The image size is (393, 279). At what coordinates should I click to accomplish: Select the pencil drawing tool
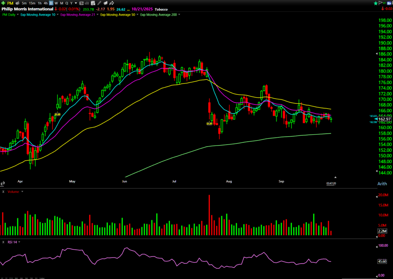[99, 3]
